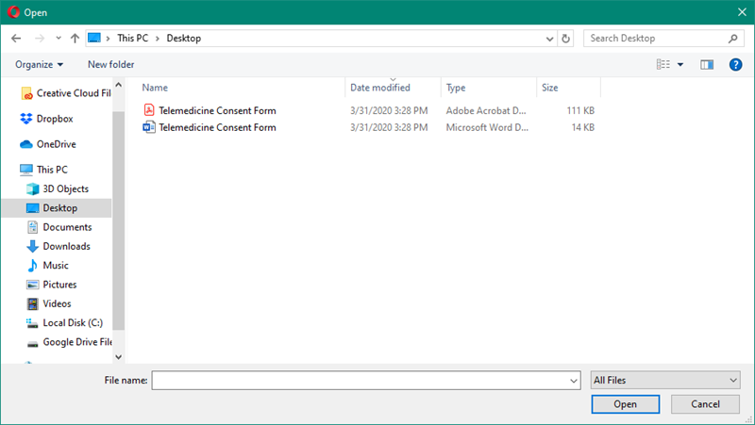Viewport: 755px width, 425px height.
Task: Refresh the Desktop folder listing
Action: pyautogui.click(x=566, y=39)
